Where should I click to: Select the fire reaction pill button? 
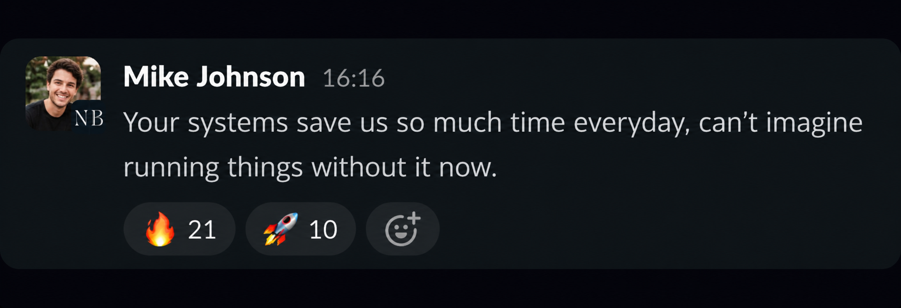[180, 229]
